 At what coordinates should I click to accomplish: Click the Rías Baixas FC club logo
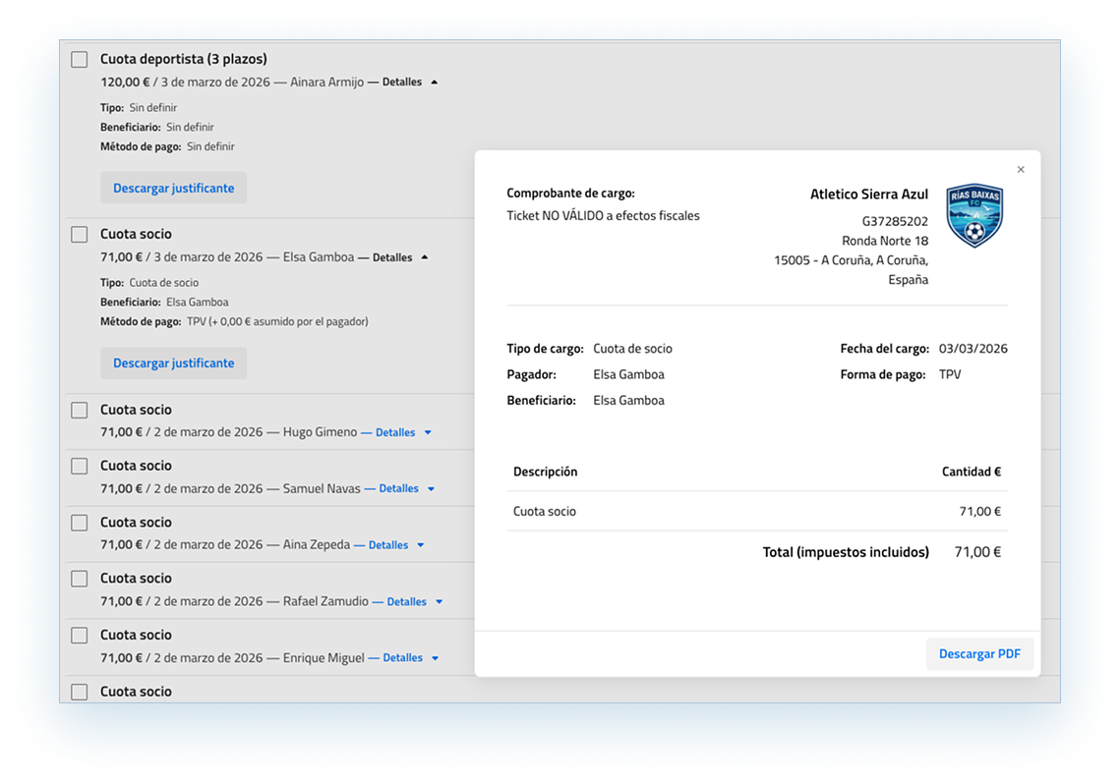coord(973,216)
